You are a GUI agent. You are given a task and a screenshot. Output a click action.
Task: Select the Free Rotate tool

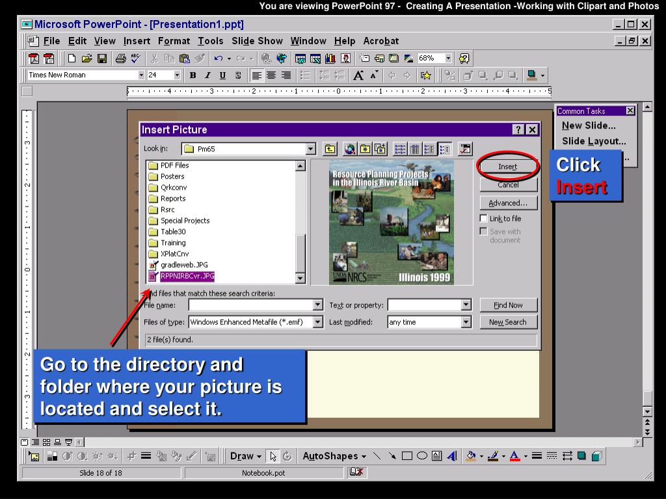click(287, 456)
